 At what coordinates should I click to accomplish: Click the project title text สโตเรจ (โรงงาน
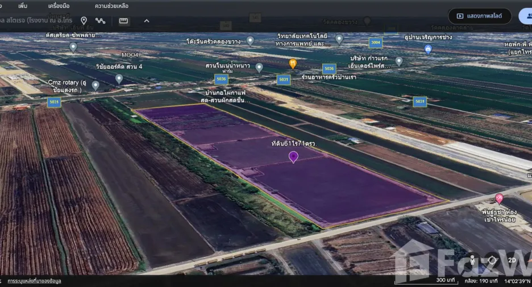(x=36, y=20)
